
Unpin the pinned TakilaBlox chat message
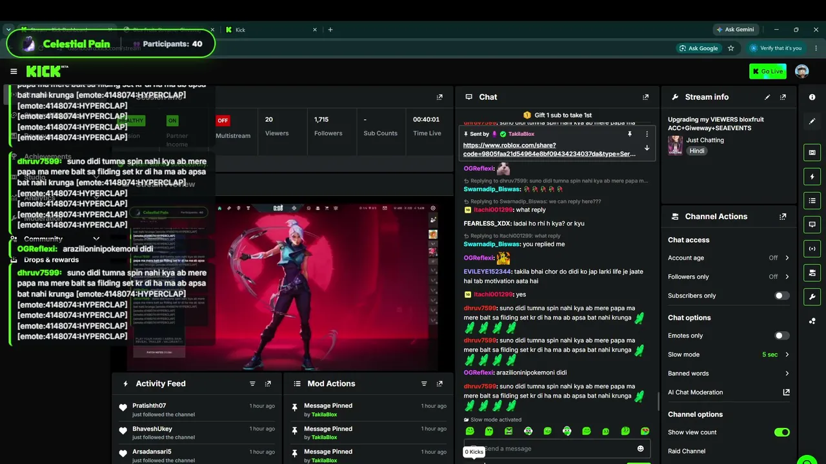pyautogui.click(x=629, y=134)
